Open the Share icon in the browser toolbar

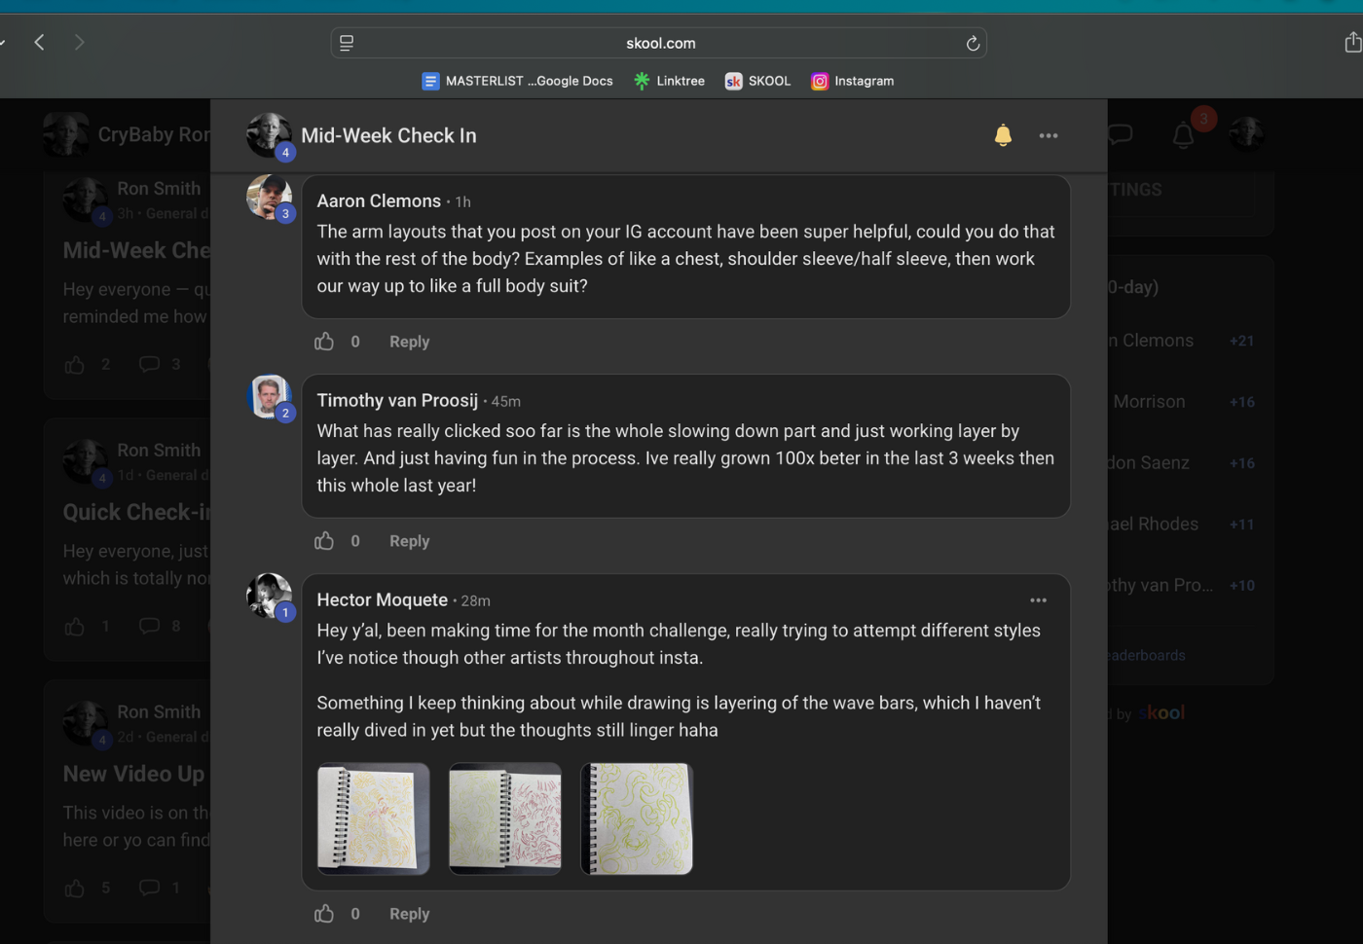1352,42
